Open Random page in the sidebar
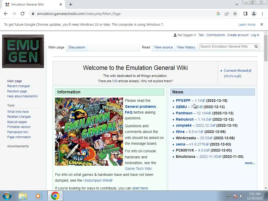This screenshot has height=201, width=268. pyautogui.click(x=17, y=91)
